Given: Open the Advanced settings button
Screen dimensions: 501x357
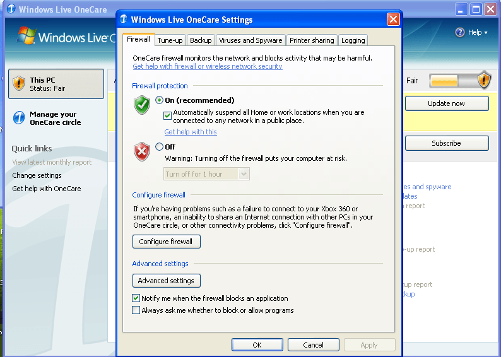Looking at the screenshot, I should (167, 281).
